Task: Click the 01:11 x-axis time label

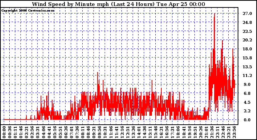Action: pos(15,132)
